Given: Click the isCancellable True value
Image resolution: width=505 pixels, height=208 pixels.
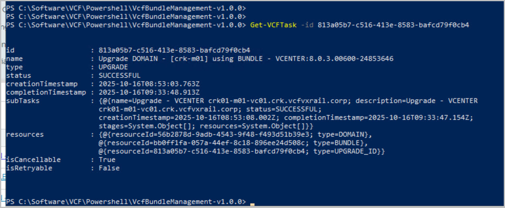Looking at the screenshot, I should coord(107,160).
